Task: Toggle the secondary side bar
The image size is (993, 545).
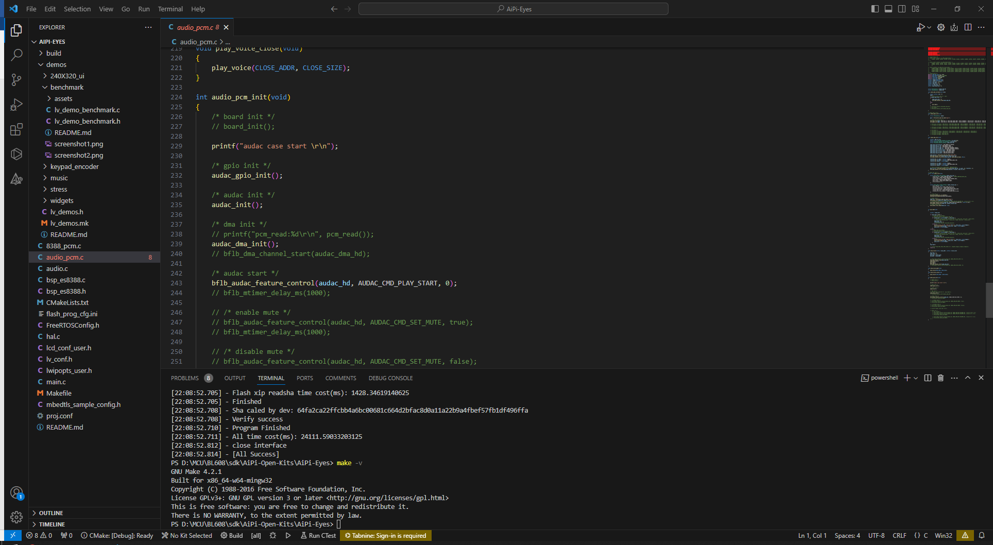Action: pyautogui.click(x=902, y=9)
